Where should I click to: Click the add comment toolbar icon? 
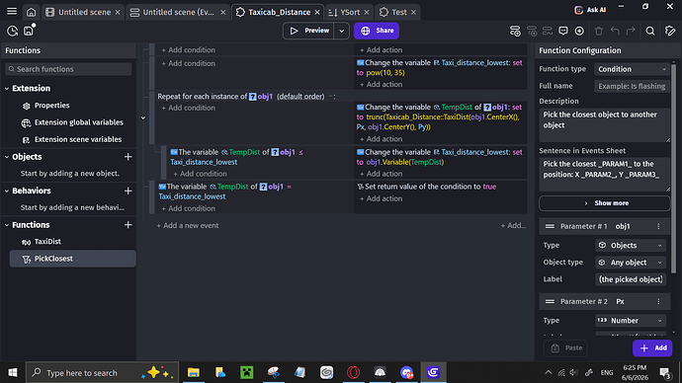(563, 31)
